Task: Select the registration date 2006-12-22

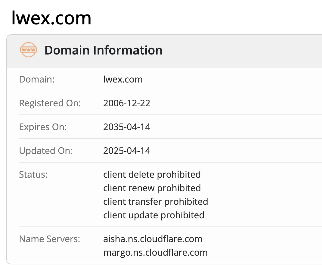Action: (x=127, y=103)
